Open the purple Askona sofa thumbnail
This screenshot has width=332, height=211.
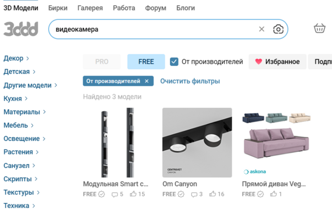[276, 143]
